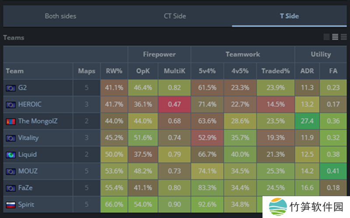The width and height of the screenshot is (350, 218).
Task: Select the T Side tab
Action: point(289,16)
